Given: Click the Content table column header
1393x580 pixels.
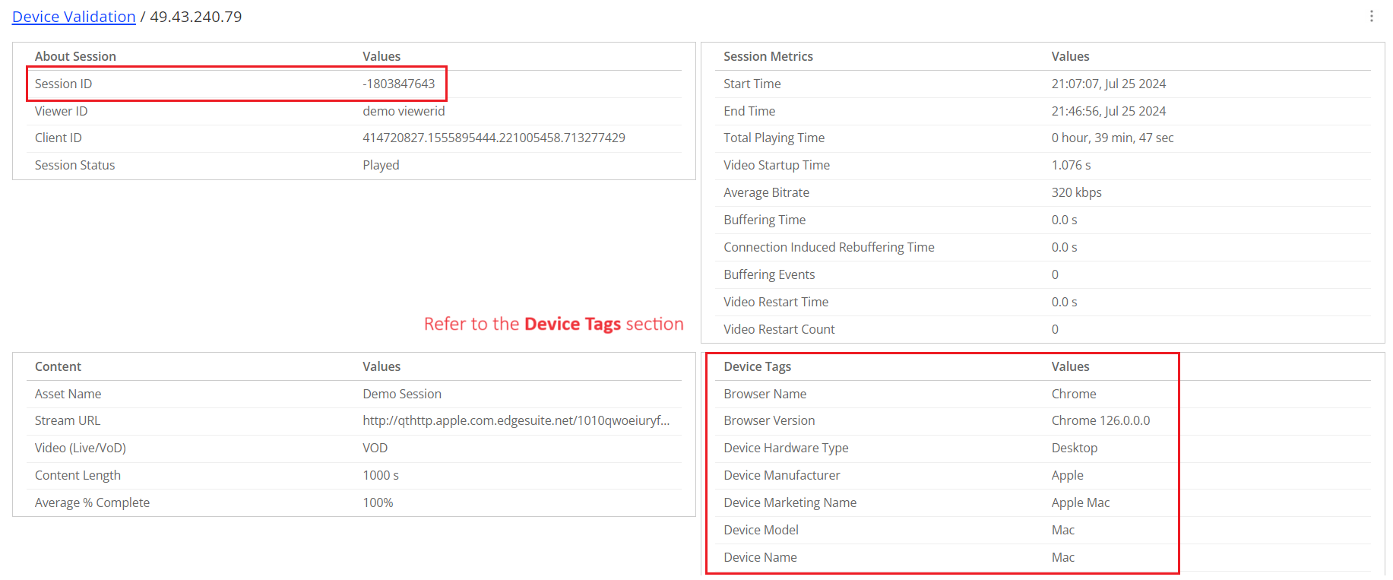Looking at the screenshot, I should tap(58, 366).
